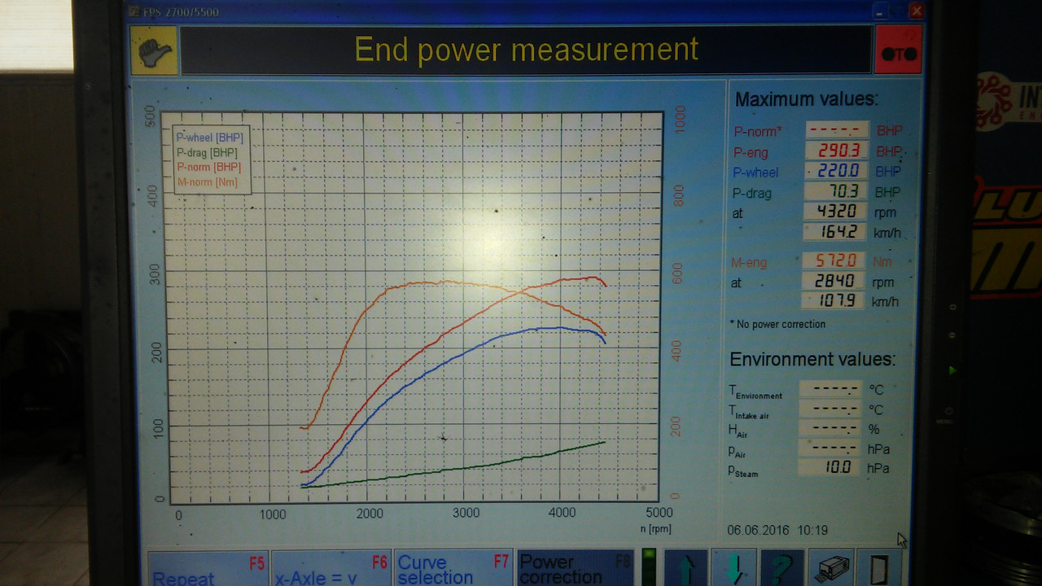The height and width of the screenshot is (586, 1042).
Task: Click the M-norm [Nm] legend entry
Action: coord(207,182)
